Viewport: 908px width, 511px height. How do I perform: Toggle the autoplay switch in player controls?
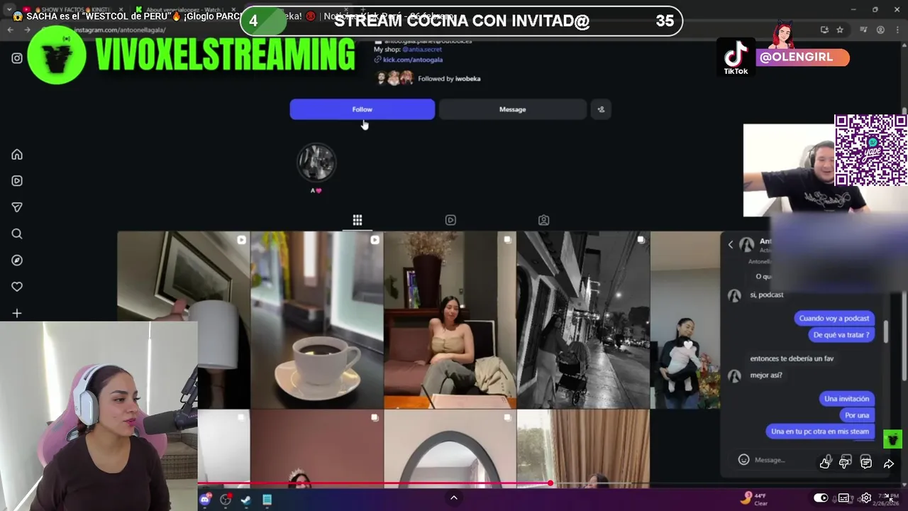point(821,498)
